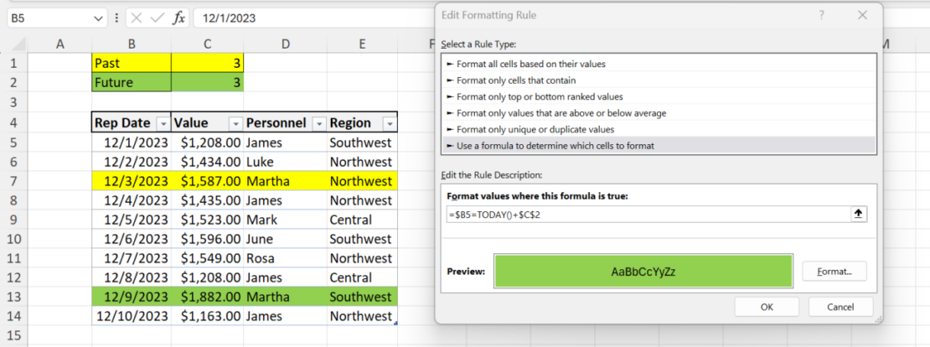The height and width of the screenshot is (347, 930).
Task: Click the collapse dialog arrow beside formula
Action: pos(858,214)
